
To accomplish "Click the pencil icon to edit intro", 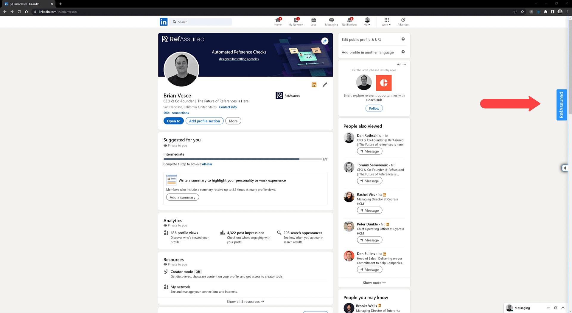I will pos(325,85).
